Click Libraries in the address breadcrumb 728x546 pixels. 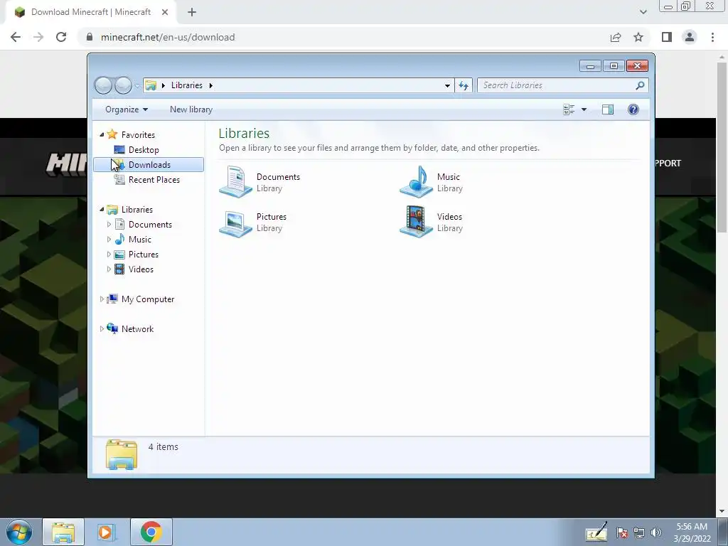click(187, 85)
